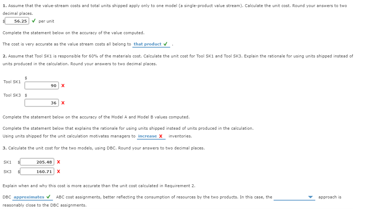The height and width of the screenshot is (209, 370).
Task: Click the Tool SK1 answer box
Action: (41, 85)
